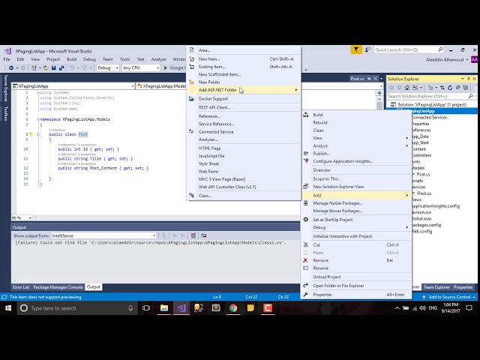Screen dimensions: 480x360
Task: Click the green Start debugging arrow
Action: [x=166, y=67]
